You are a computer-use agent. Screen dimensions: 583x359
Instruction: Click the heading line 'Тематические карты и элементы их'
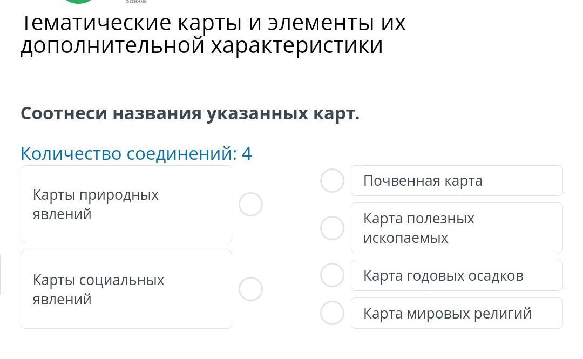coord(214,23)
